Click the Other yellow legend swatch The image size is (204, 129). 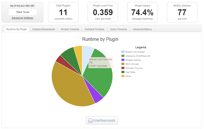[123, 76]
